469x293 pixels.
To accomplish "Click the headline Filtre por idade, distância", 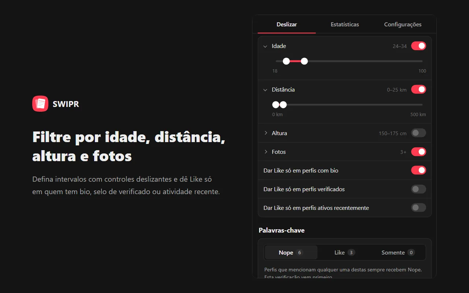I will tap(129, 137).
